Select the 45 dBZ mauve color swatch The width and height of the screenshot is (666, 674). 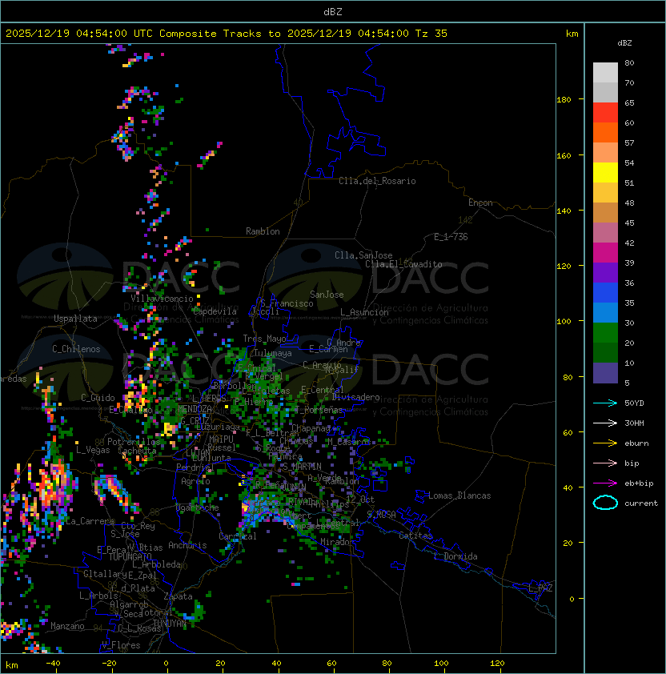coord(605,233)
